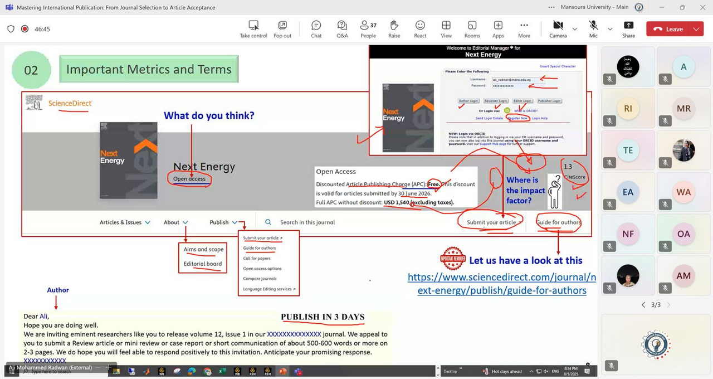
Task: Go to the next participants page
Action: tap(669, 305)
